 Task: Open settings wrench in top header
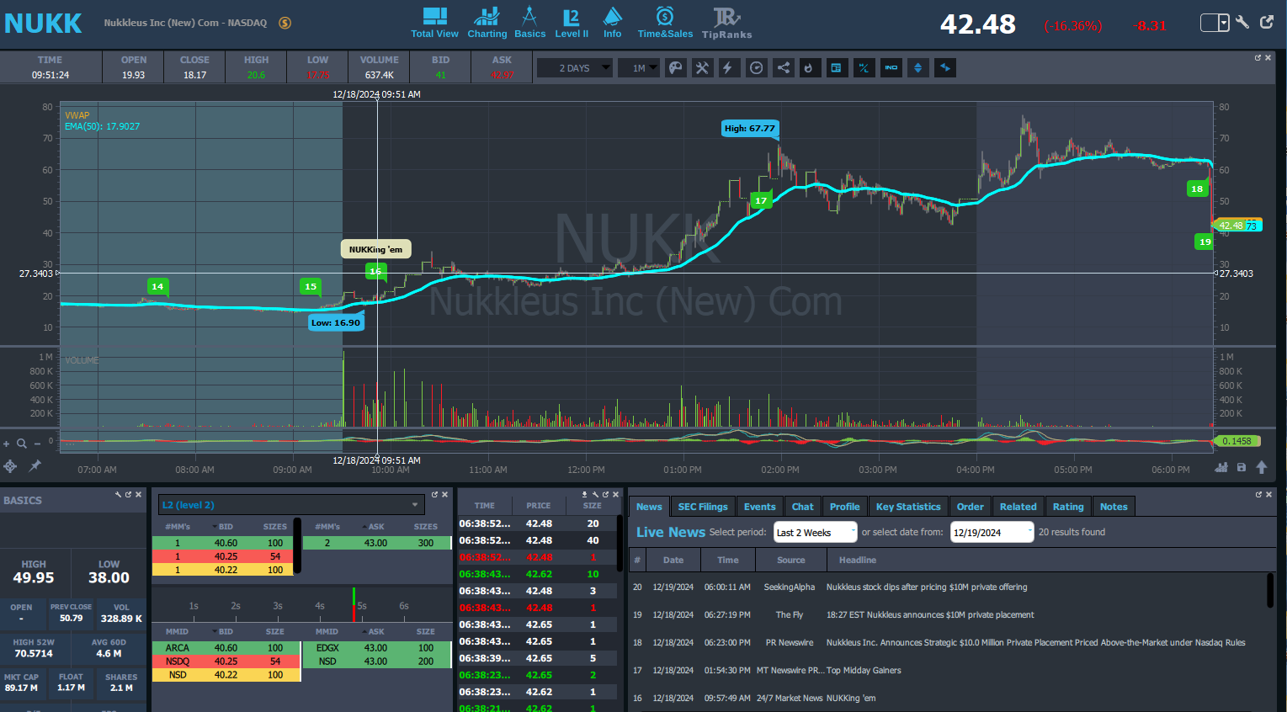(1242, 23)
